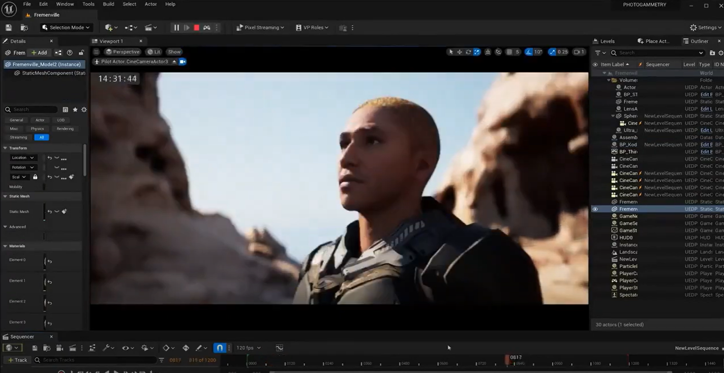This screenshot has height=373, width=724.
Task: Click the red playhead marker at 0817
Action: 507,359
